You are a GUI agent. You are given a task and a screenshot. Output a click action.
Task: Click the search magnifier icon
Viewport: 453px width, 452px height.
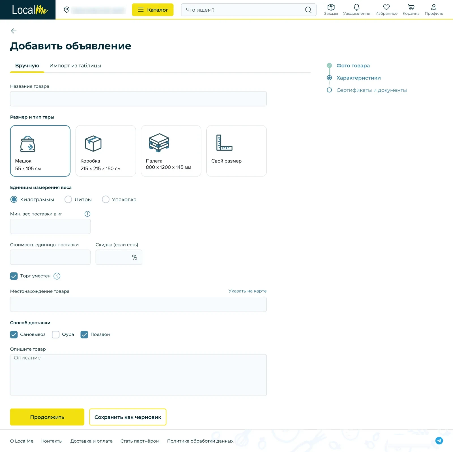pyautogui.click(x=308, y=10)
